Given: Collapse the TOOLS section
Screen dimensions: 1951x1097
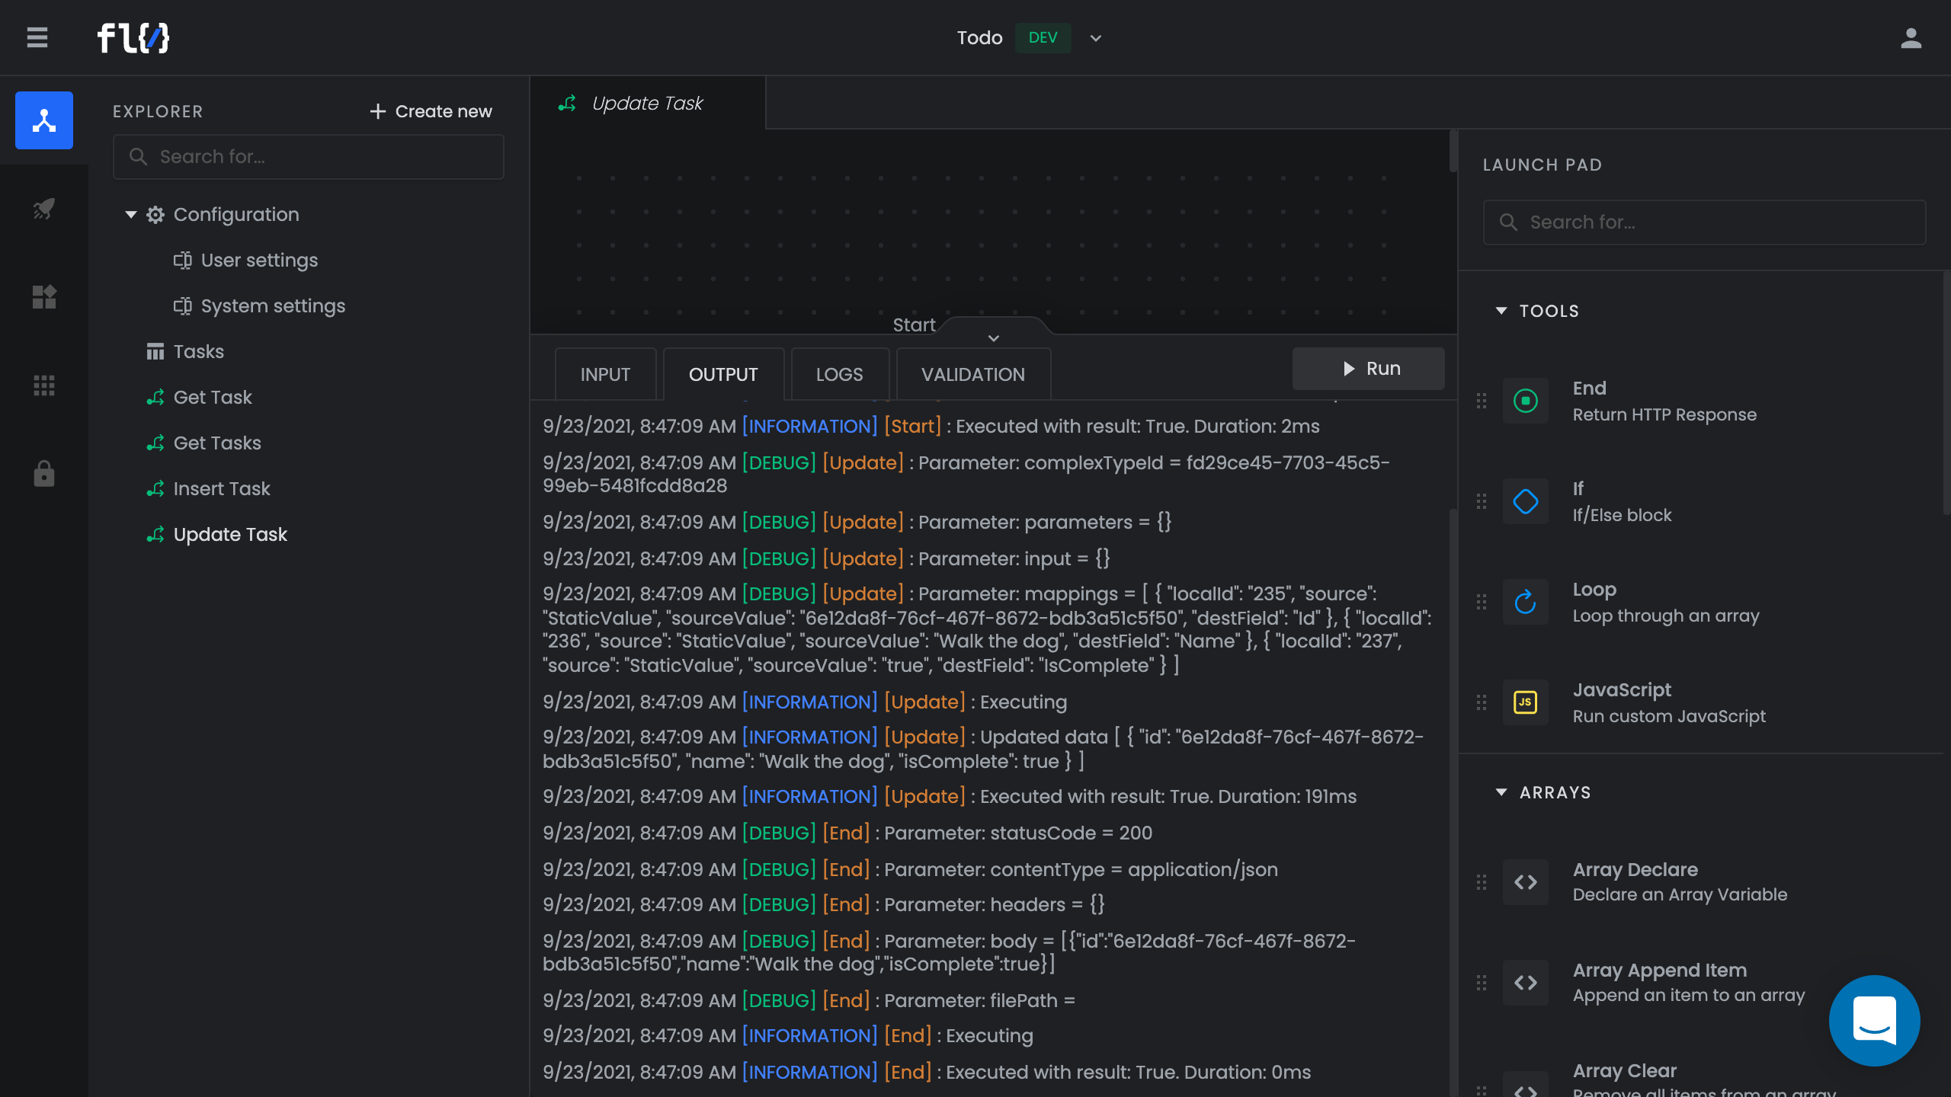Looking at the screenshot, I should [x=1501, y=311].
